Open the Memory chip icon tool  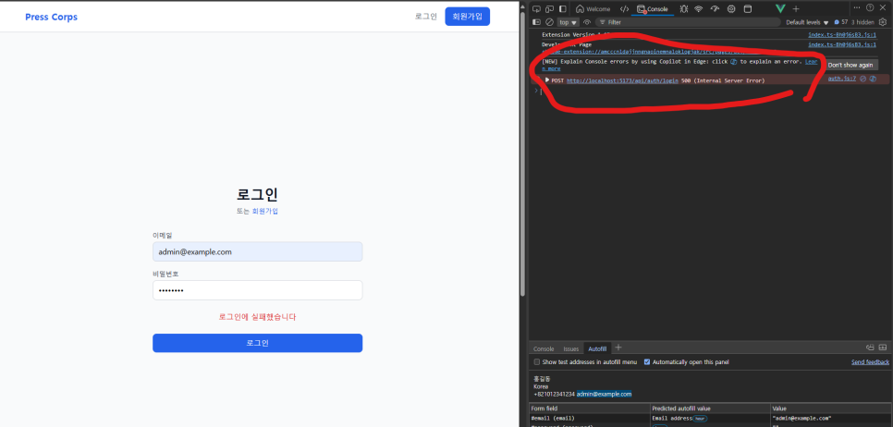coord(731,8)
